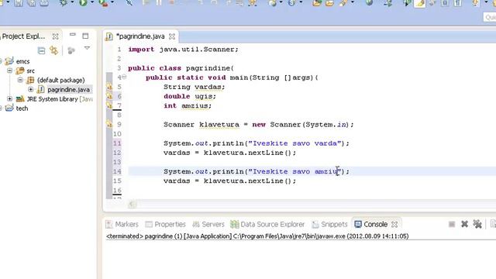Image resolution: width=496 pixels, height=279 pixels.
Task: Run the program with green Run icon
Action: (83, 3)
